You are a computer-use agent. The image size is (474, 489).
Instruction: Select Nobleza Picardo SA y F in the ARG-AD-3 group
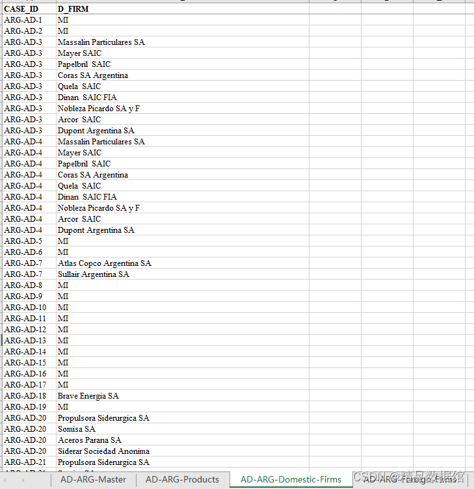pyautogui.click(x=183, y=109)
